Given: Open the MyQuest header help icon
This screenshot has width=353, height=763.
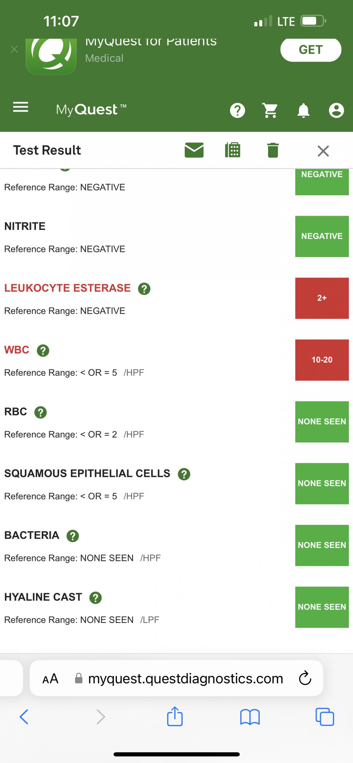Looking at the screenshot, I should [238, 111].
